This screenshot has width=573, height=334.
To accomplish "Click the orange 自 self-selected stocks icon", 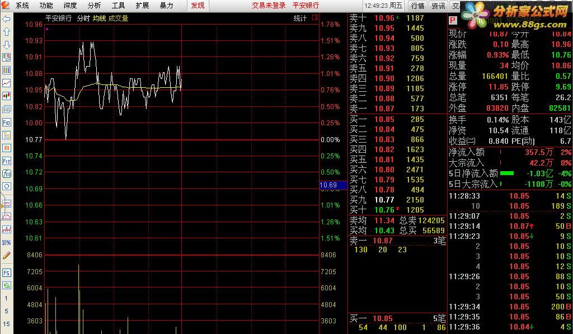I will point(6,148).
